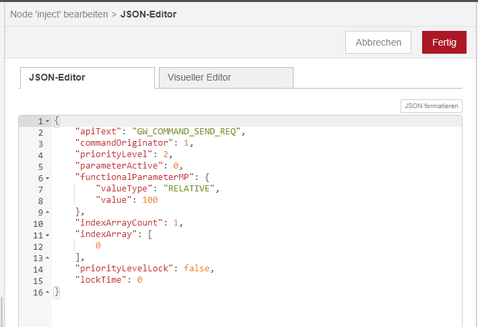Click JSON formatieren button
The height and width of the screenshot is (327, 478).
[x=432, y=106]
